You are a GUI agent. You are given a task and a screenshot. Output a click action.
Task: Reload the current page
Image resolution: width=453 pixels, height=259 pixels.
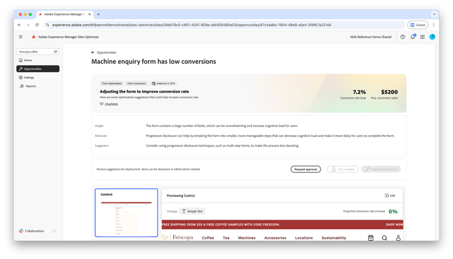[x=37, y=25]
